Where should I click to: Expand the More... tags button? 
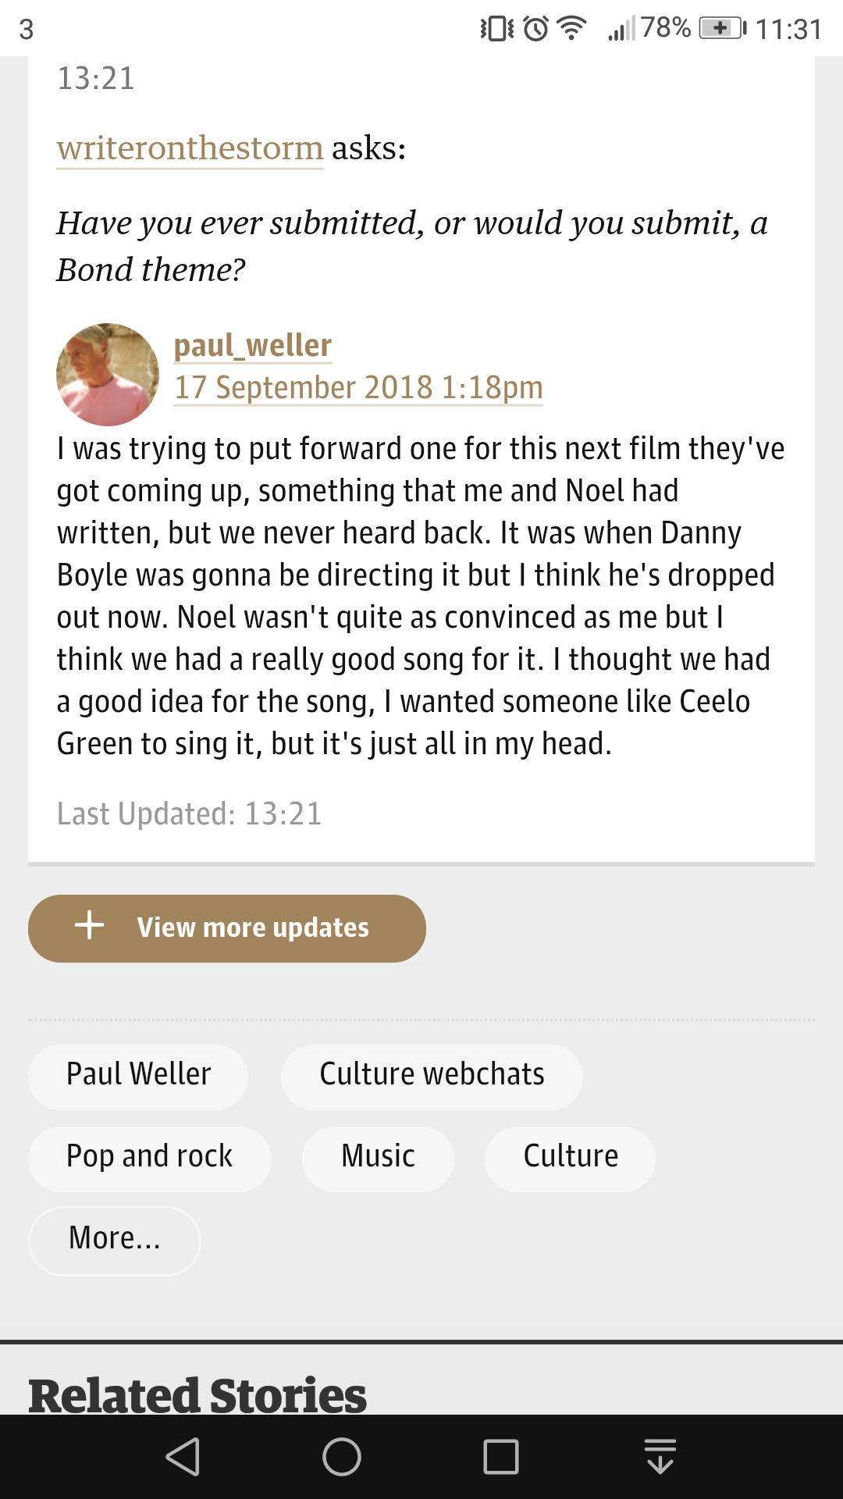115,1239
